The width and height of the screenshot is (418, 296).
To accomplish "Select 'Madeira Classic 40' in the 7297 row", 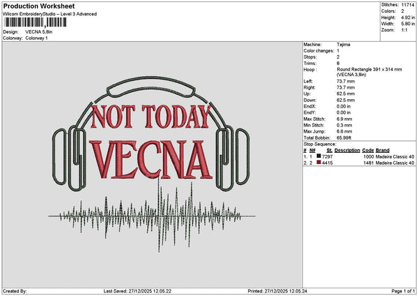I will click(395, 156).
